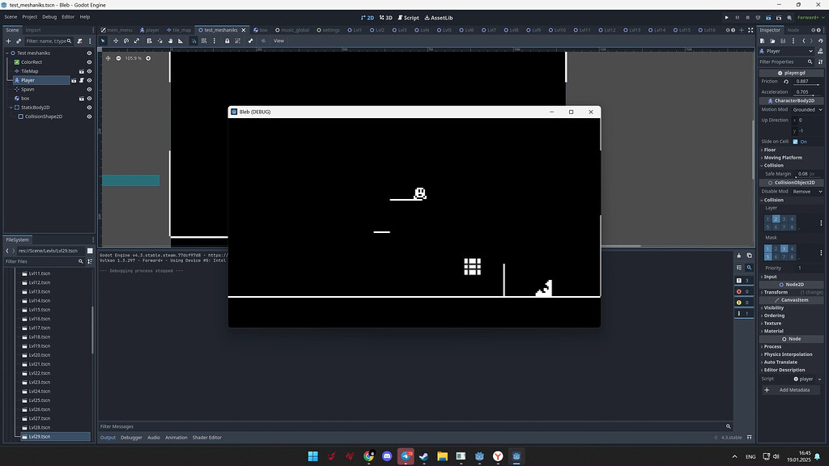Select the Ruler Mode tool

[x=181, y=40]
